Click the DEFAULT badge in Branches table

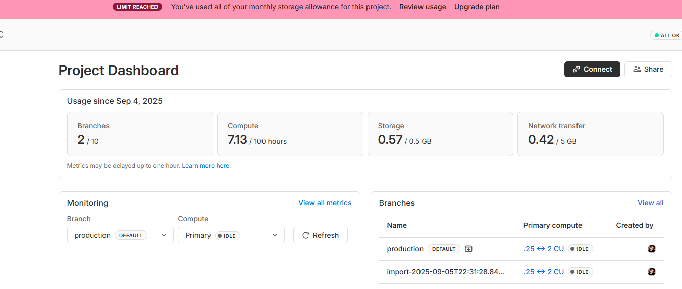click(444, 249)
